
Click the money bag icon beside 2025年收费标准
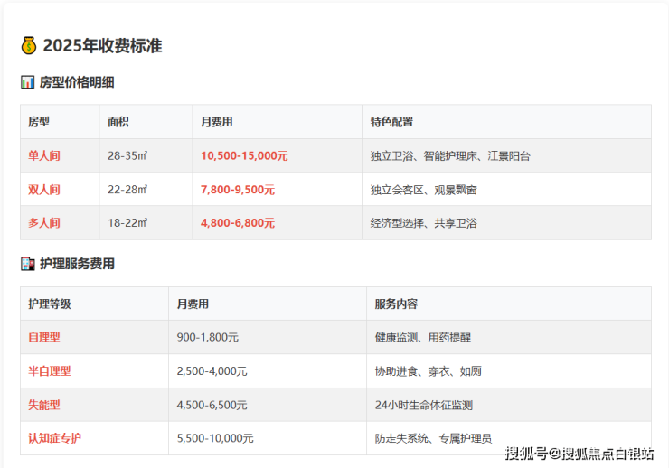[29, 46]
